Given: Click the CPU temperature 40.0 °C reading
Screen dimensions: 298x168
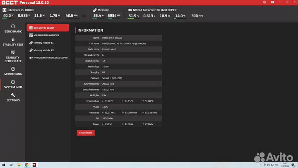Looking at the screenshot, I should 8,16.
